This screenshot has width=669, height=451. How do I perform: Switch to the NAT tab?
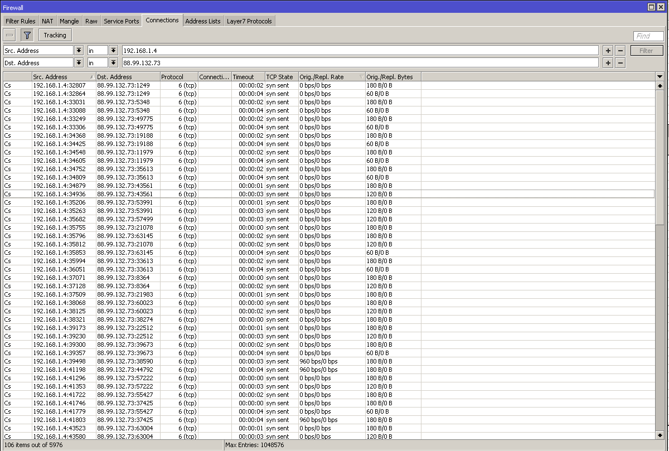[47, 21]
